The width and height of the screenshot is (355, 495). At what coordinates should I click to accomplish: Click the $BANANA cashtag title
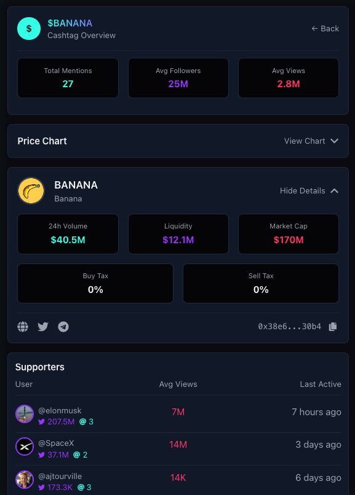pyautogui.click(x=70, y=23)
